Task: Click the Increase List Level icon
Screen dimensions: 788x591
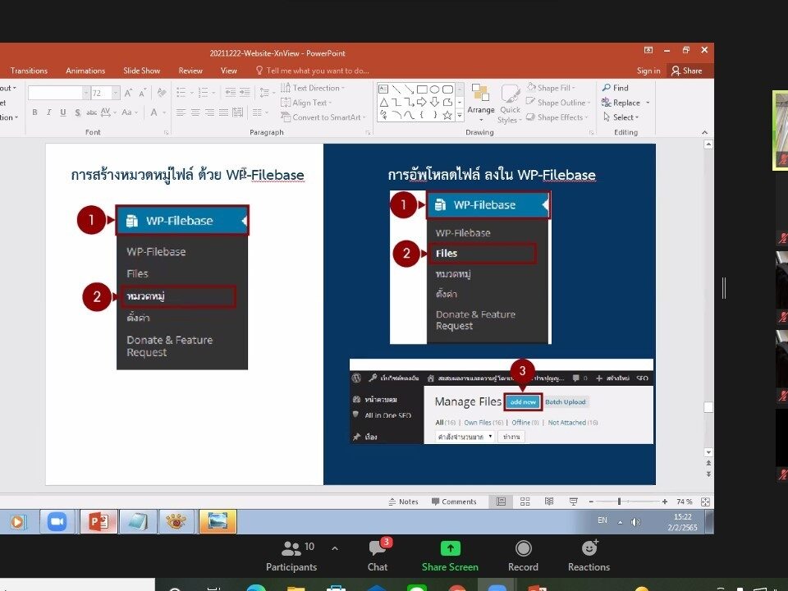Action: point(245,93)
